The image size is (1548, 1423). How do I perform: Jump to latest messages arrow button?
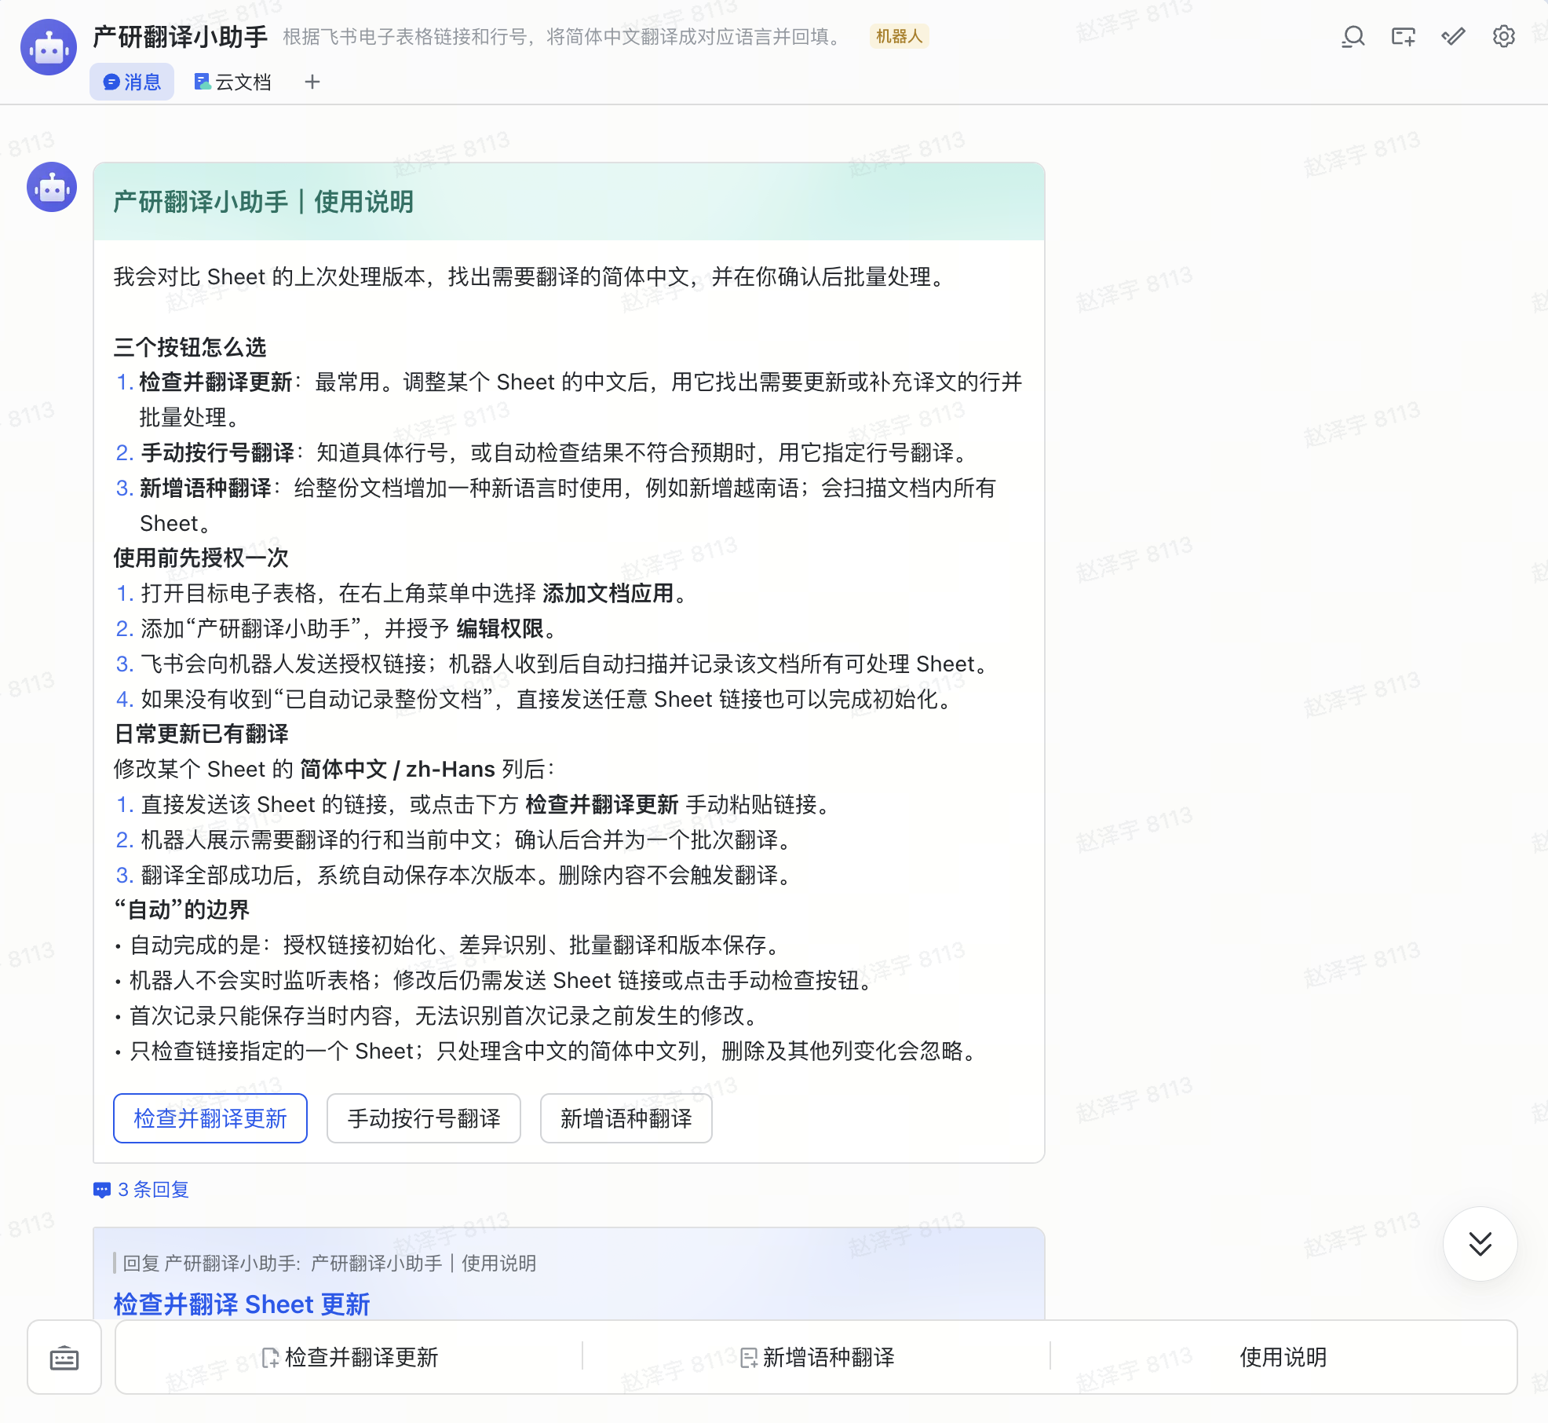pos(1480,1244)
